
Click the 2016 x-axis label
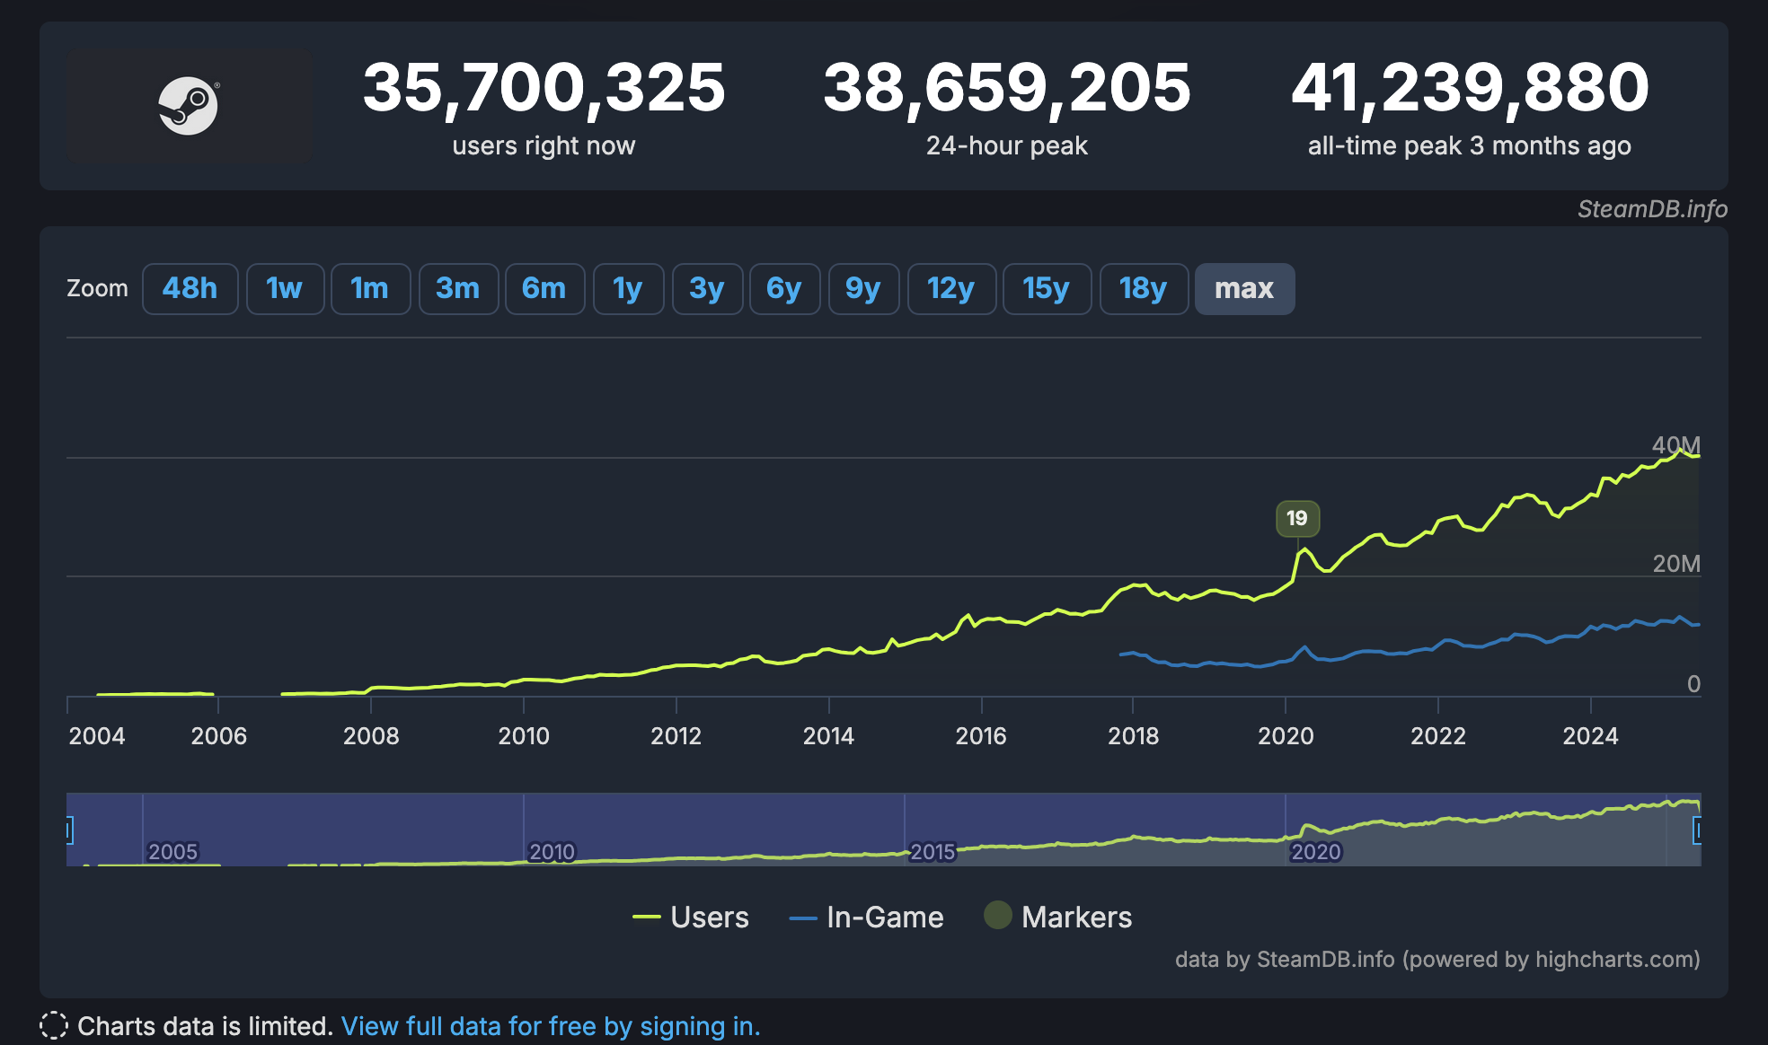pos(981,736)
